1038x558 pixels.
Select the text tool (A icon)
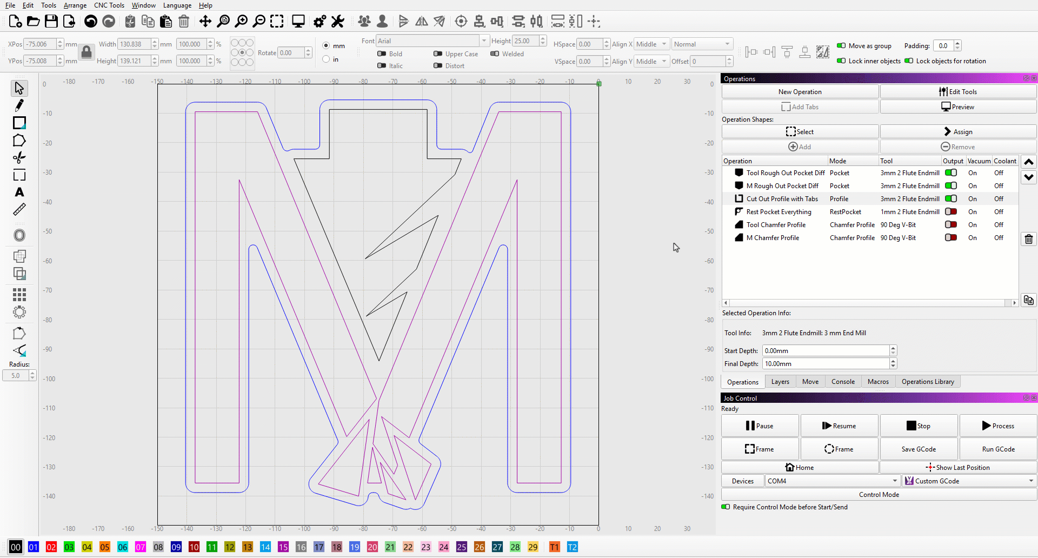click(19, 192)
